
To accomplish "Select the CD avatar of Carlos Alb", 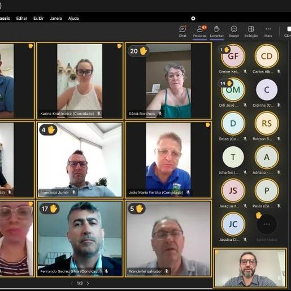I will pos(267,56).
